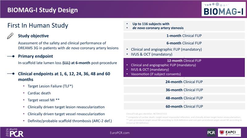Select the 6-month Clinical FUP row
The width and height of the screenshot is (247, 138).
[x=184, y=43]
